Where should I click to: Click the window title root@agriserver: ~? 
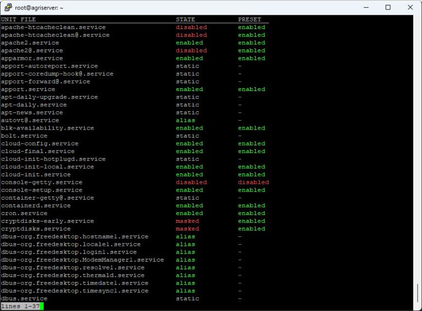click(39, 8)
